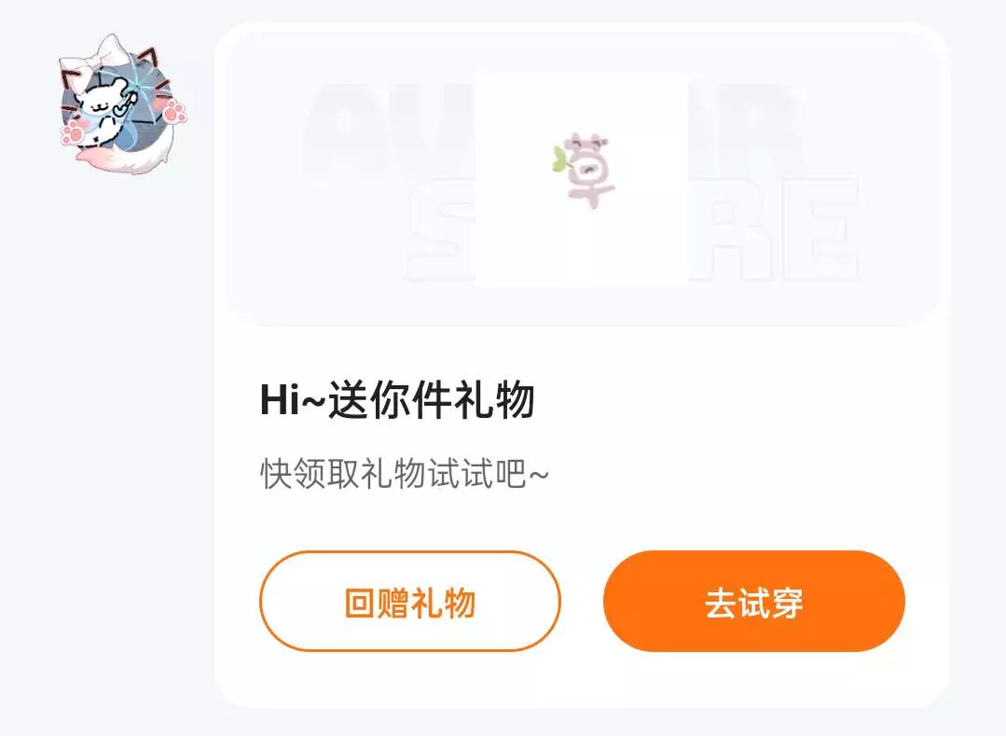The image size is (1006, 736).
Task: Tap the Hi~送你件礼物 title text
Action: click(397, 400)
